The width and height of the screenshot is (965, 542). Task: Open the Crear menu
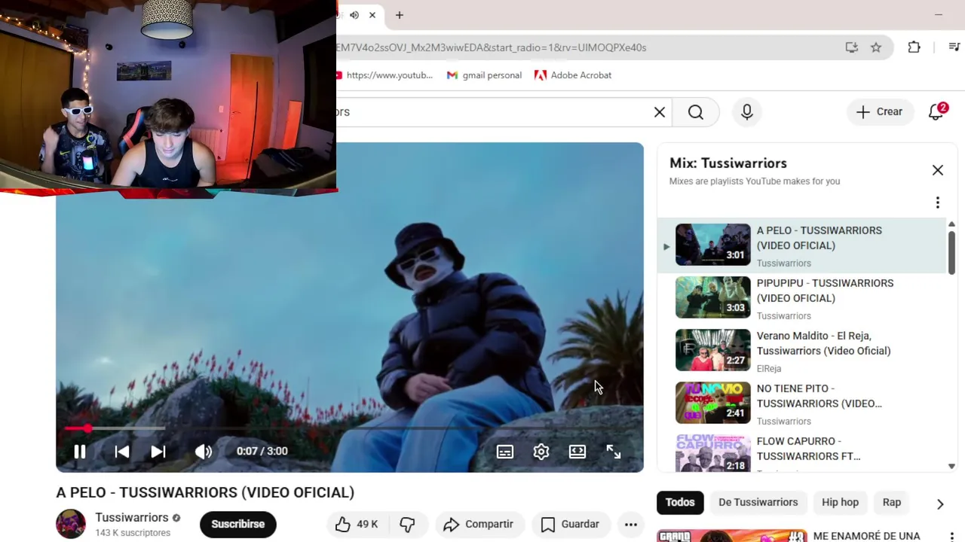point(879,111)
